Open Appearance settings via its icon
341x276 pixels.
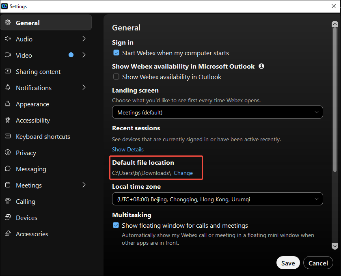8,104
